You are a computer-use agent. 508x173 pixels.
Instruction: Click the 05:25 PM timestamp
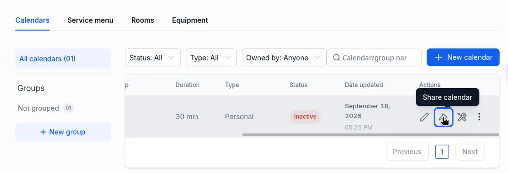[x=358, y=127]
